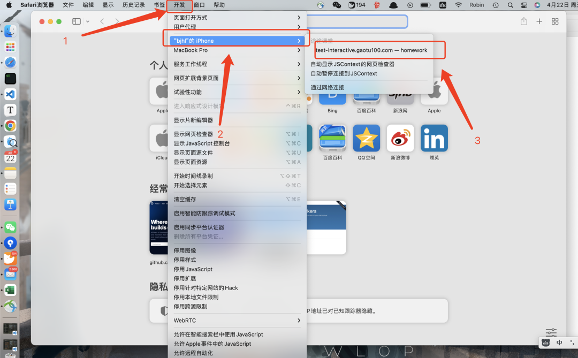Click the Baidu Netdisk menu bar icon
The image size is (578, 358).
[x=443, y=5]
